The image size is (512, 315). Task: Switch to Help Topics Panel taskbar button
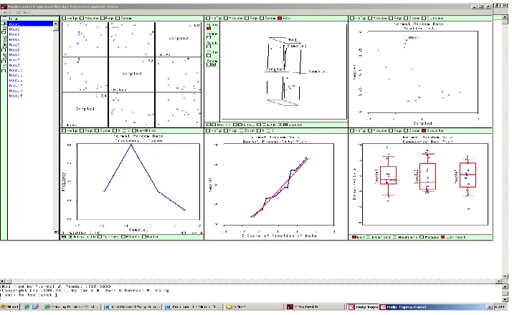[x=437, y=307]
